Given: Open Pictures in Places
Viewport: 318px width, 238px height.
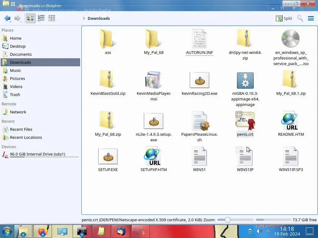Looking at the screenshot, I should pos(40,78).
